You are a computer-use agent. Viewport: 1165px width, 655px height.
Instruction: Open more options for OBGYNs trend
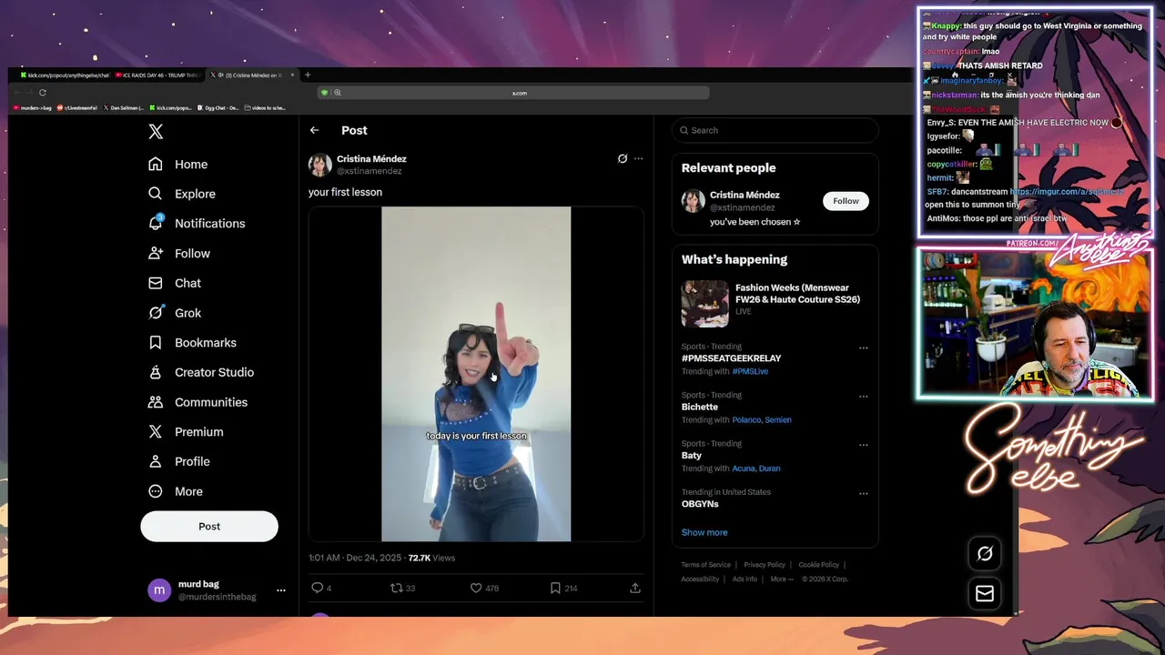coord(864,494)
